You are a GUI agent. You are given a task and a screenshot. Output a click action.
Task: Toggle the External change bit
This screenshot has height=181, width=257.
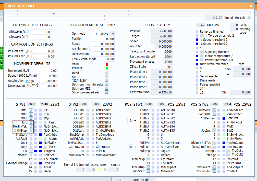(31, 163)
